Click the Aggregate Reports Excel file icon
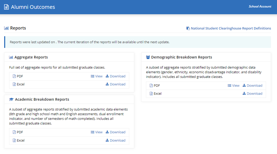This screenshot has height=154, width=277. point(14,84)
